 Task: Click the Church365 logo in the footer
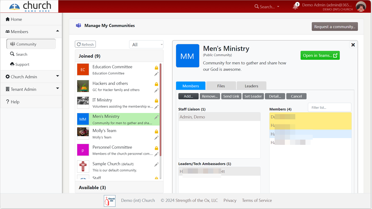[110, 200]
